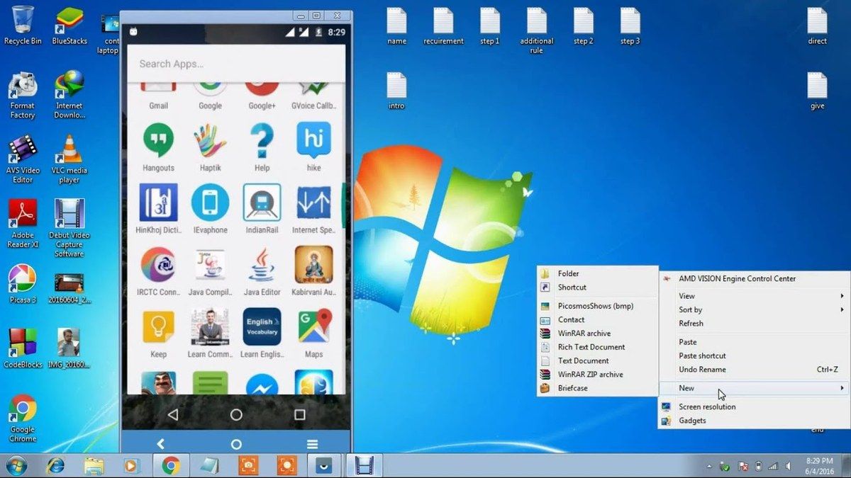Open the Hangouts app in the emulator
The width and height of the screenshot is (851, 478).
click(x=158, y=147)
